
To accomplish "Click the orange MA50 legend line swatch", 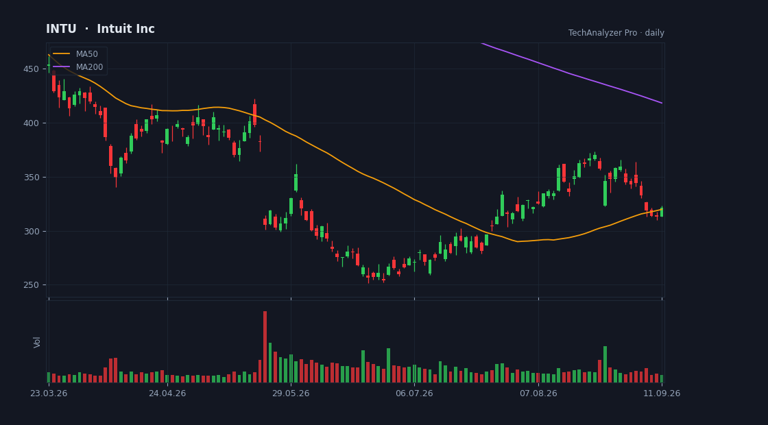I will point(62,54).
